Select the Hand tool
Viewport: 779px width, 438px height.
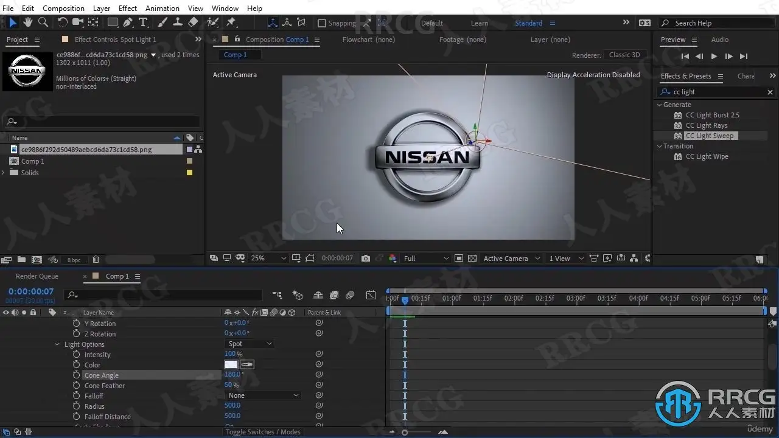coord(28,23)
